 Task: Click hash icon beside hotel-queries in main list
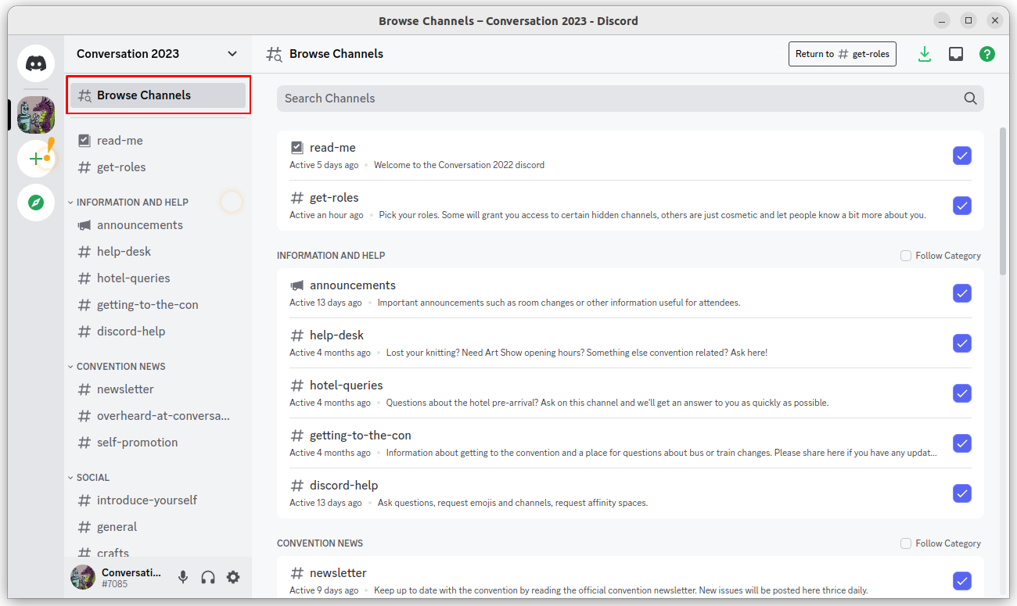[297, 385]
